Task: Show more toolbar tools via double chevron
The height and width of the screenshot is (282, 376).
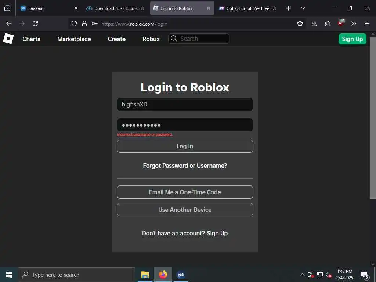Action: click(x=354, y=23)
